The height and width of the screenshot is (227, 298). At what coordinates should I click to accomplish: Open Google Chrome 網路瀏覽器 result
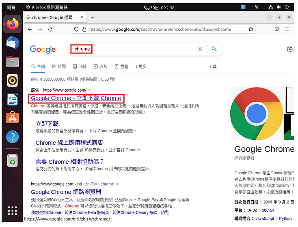pos(66,192)
